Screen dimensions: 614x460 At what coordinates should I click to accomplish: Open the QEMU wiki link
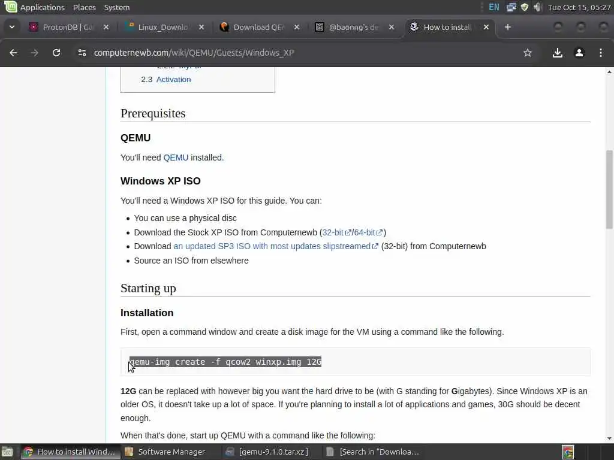176,158
